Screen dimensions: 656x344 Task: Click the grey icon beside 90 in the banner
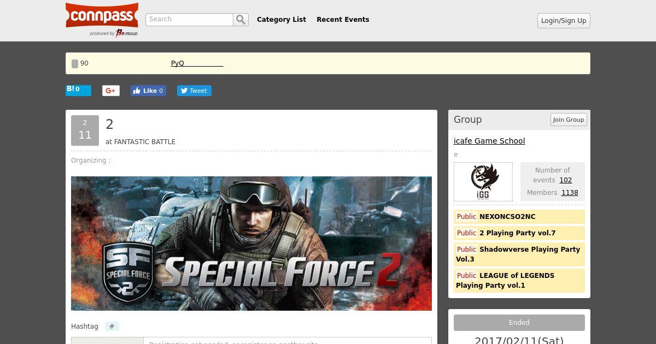pyautogui.click(x=75, y=64)
